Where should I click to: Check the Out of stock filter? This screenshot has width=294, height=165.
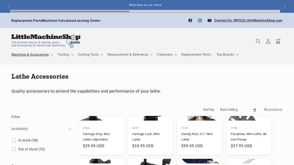tap(14, 149)
